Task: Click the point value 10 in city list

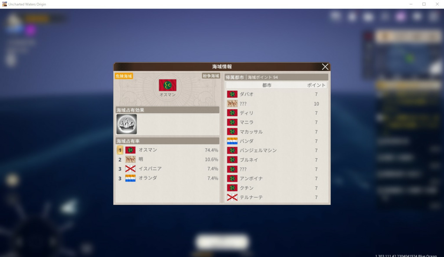Action: (316, 104)
